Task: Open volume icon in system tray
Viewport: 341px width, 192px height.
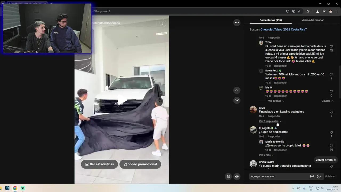Action: click(322, 188)
